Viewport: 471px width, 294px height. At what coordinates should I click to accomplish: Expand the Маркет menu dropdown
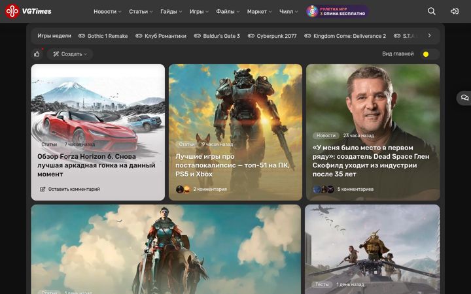pyautogui.click(x=259, y=11)
